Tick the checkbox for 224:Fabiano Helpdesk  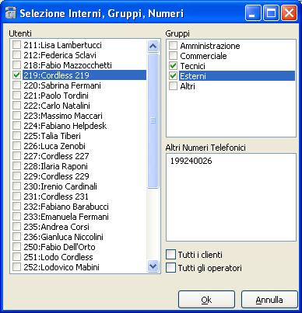pos(16,126)
